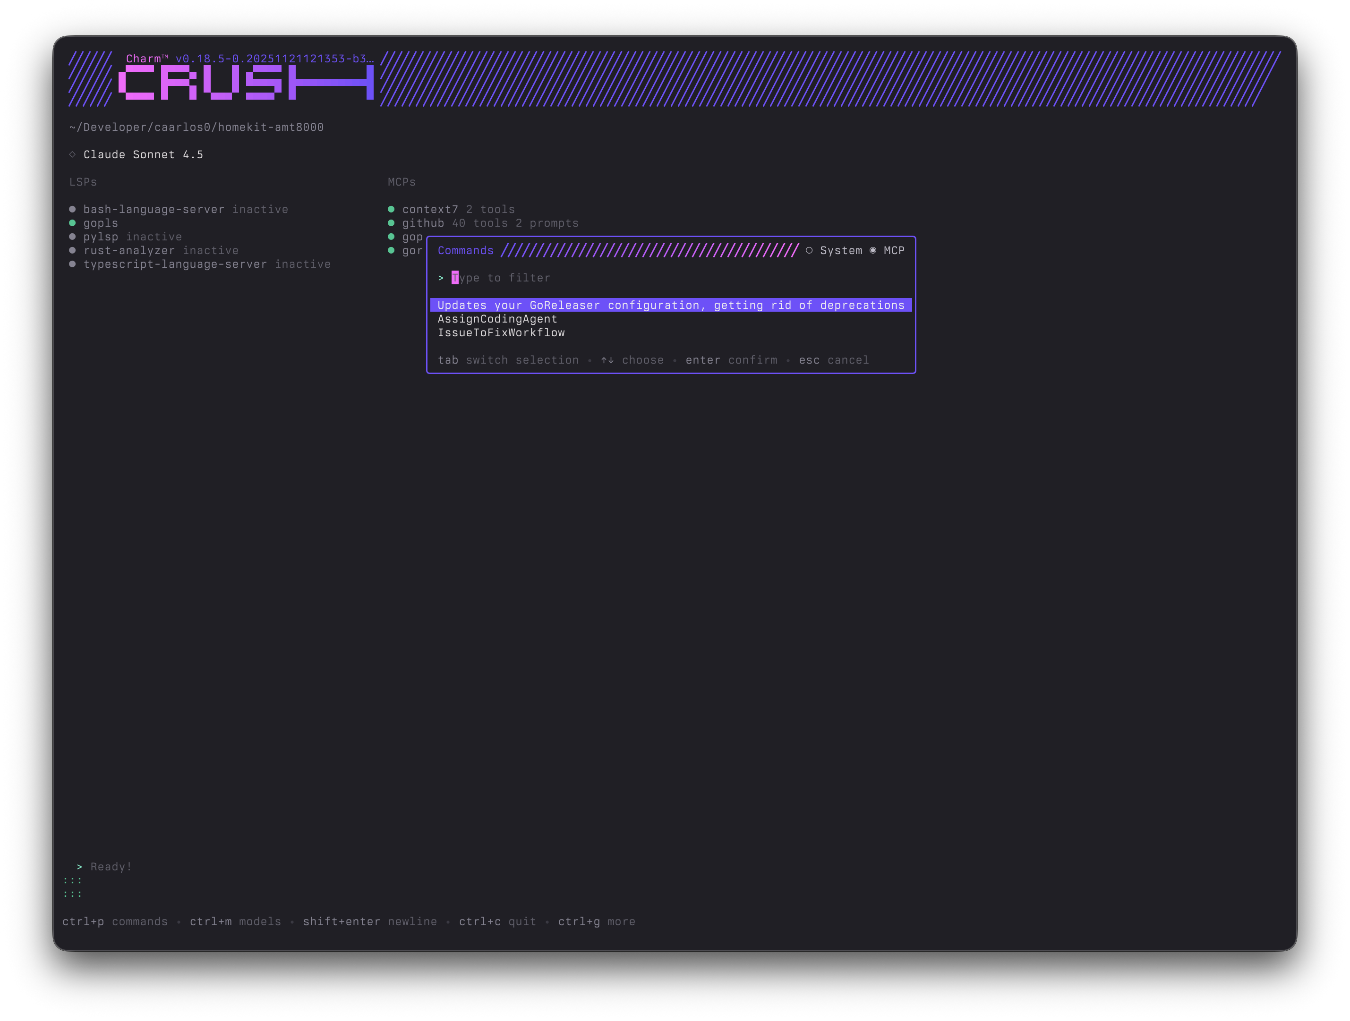
Task: Select the IssueToFixWorkflow command
Action: 500,332
